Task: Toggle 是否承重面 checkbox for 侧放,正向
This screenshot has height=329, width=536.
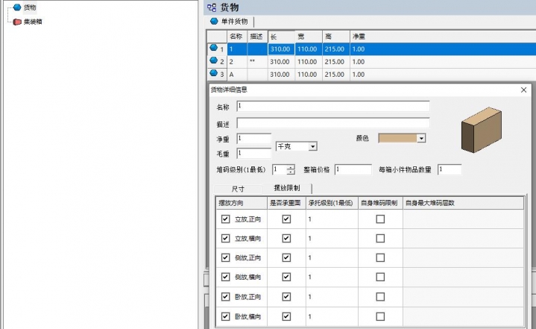Action: point(286,257)
